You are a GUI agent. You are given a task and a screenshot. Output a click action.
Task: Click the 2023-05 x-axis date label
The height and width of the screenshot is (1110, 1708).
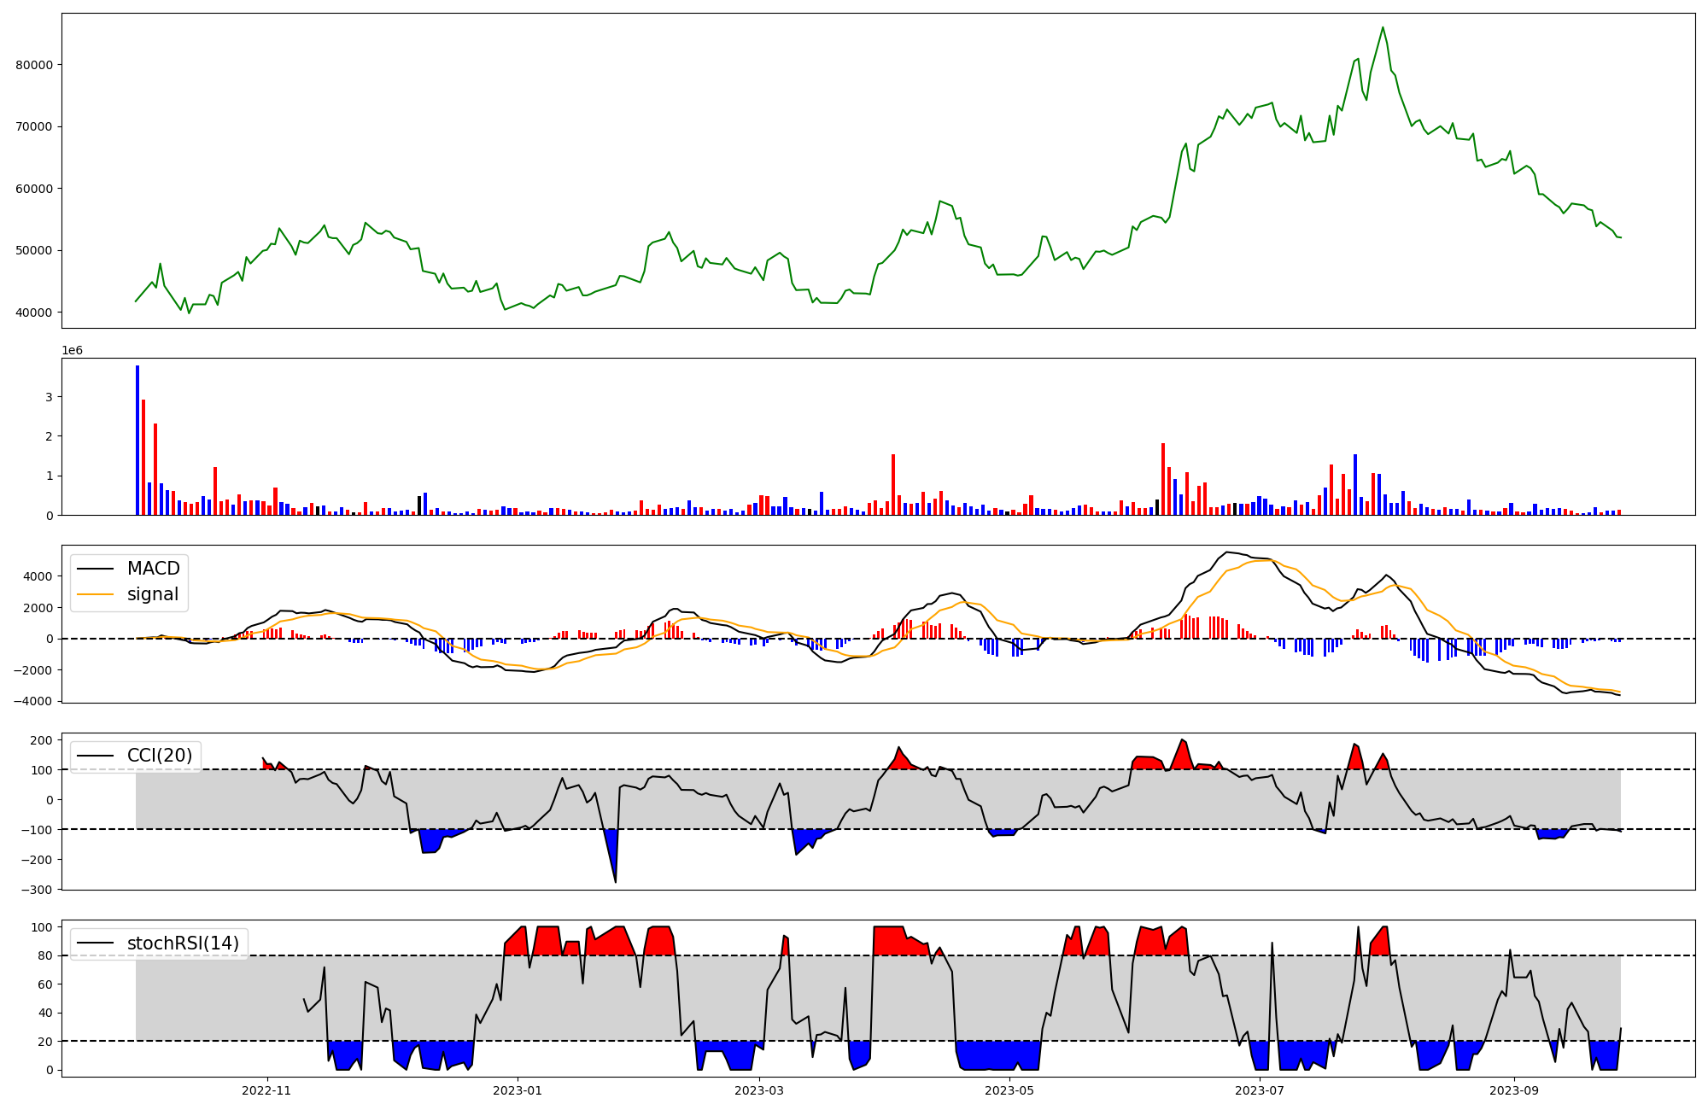tap(1009, 1090)
